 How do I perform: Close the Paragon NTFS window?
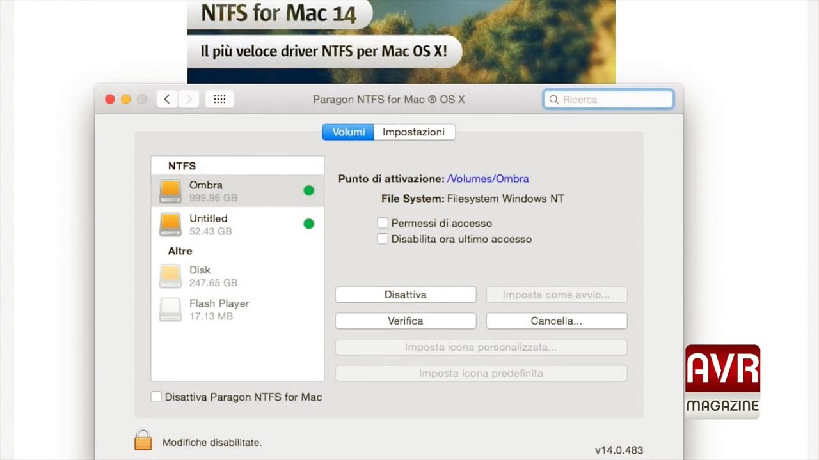tap(110, 99)
